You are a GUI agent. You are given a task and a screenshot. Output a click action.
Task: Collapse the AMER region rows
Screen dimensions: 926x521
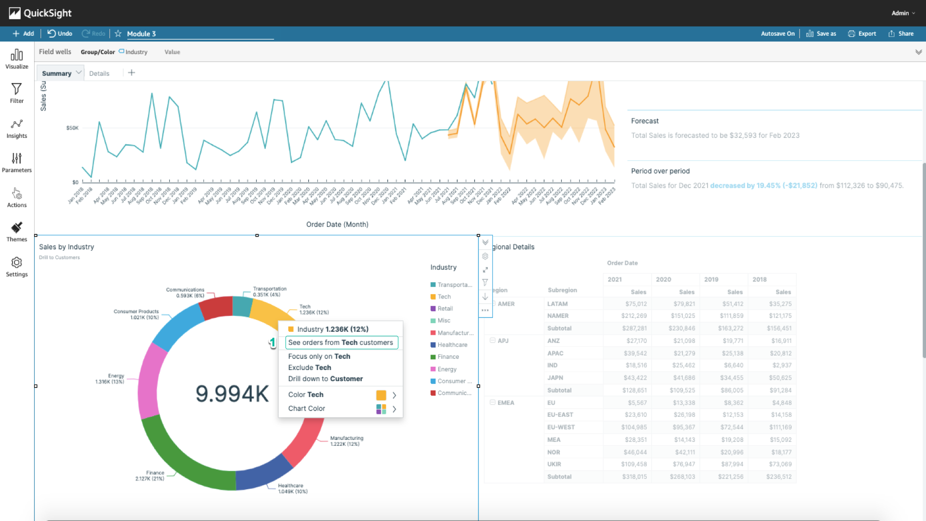pos(493,304)
